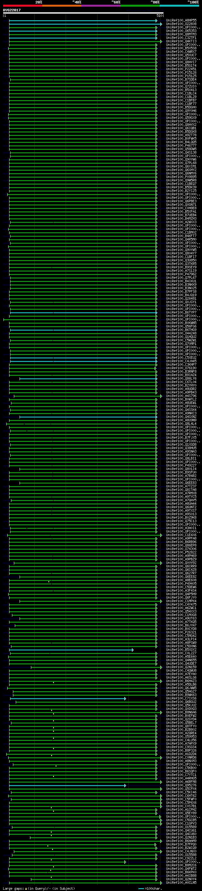Click the UniRef100_Q38HU5 hit label

pos(181,448)
